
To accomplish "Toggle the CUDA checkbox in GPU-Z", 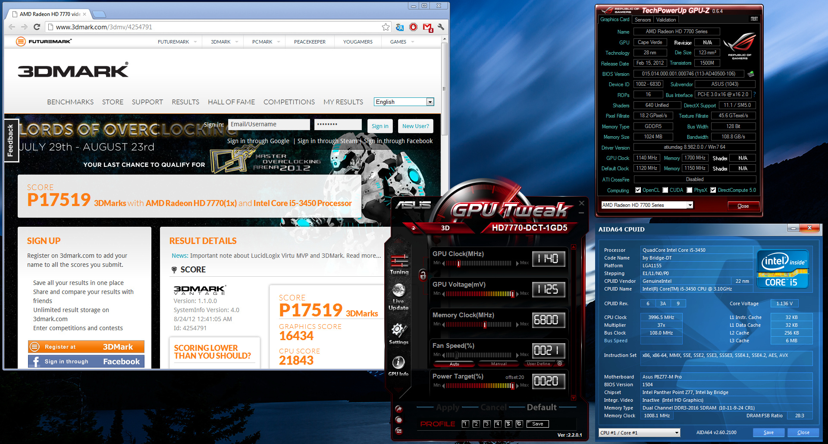I will point(665,190).
